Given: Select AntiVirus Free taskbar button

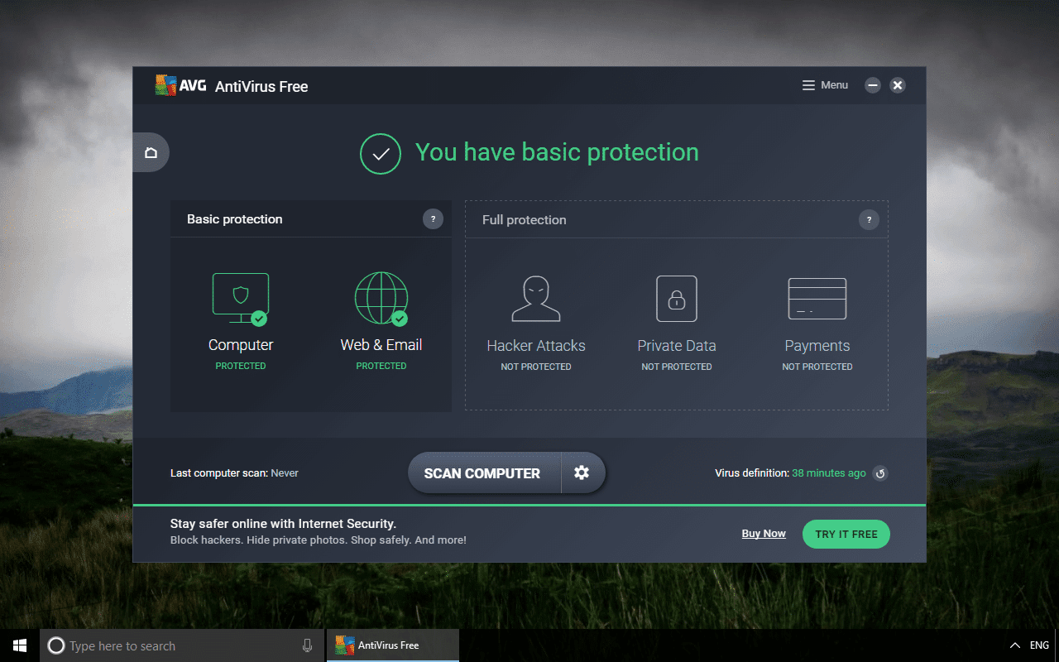Looking at the screenshot, I should [393, 645].
